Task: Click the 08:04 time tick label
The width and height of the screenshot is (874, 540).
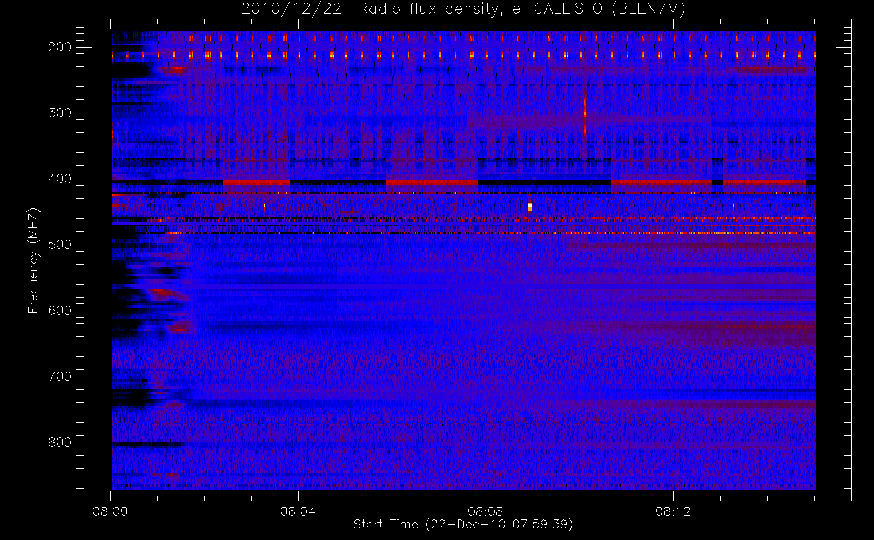Action: [298, 511]
